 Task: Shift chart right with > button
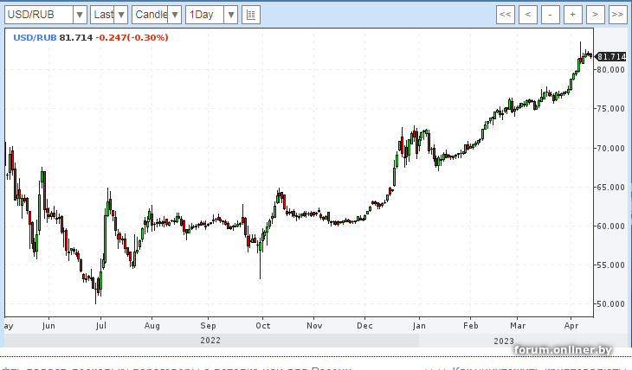pos(596,15)
